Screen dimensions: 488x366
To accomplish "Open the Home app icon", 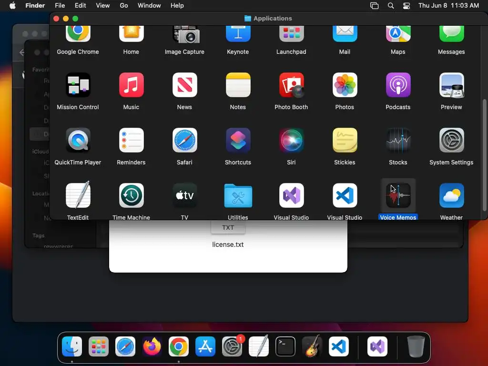I will click(x=131, y=34).
